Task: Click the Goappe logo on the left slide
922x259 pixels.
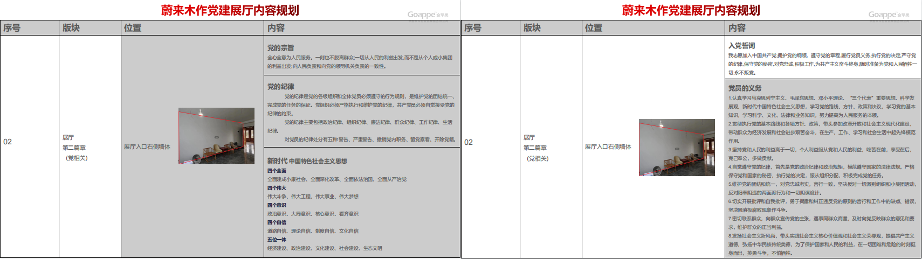Action: (427, 15)
